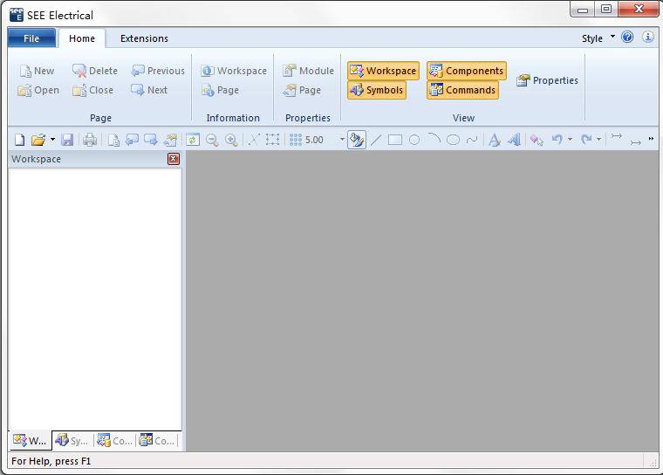663x475 pixels.
Task: Expand the open folder dropdown arrow
Action: [x=52, y=140]
